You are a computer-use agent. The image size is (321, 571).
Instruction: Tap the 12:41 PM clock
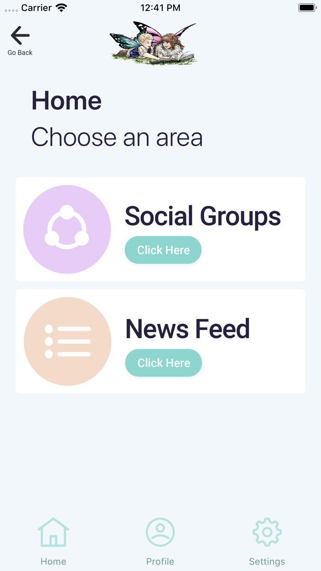160,8
